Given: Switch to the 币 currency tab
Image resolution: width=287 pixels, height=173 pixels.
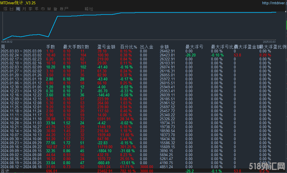Looking at the screenshot, I should coord(43,9).
